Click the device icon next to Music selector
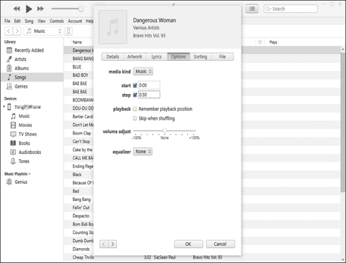The image size is (346, 263). (69, 31)
